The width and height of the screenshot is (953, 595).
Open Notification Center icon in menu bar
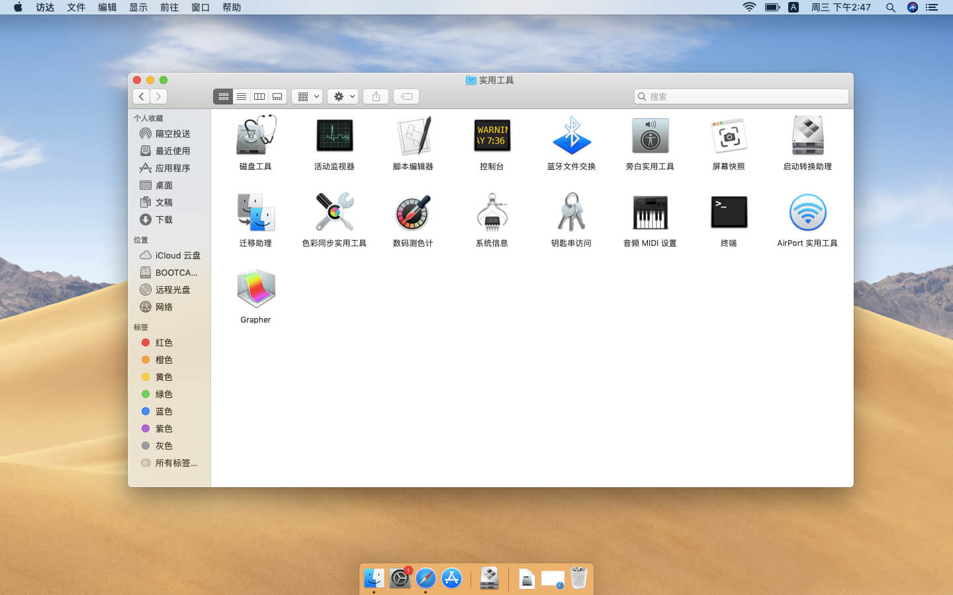pos(932,7)
